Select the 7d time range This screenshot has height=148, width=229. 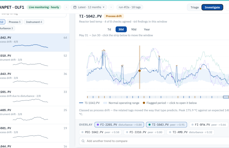[x=109, y=30]
